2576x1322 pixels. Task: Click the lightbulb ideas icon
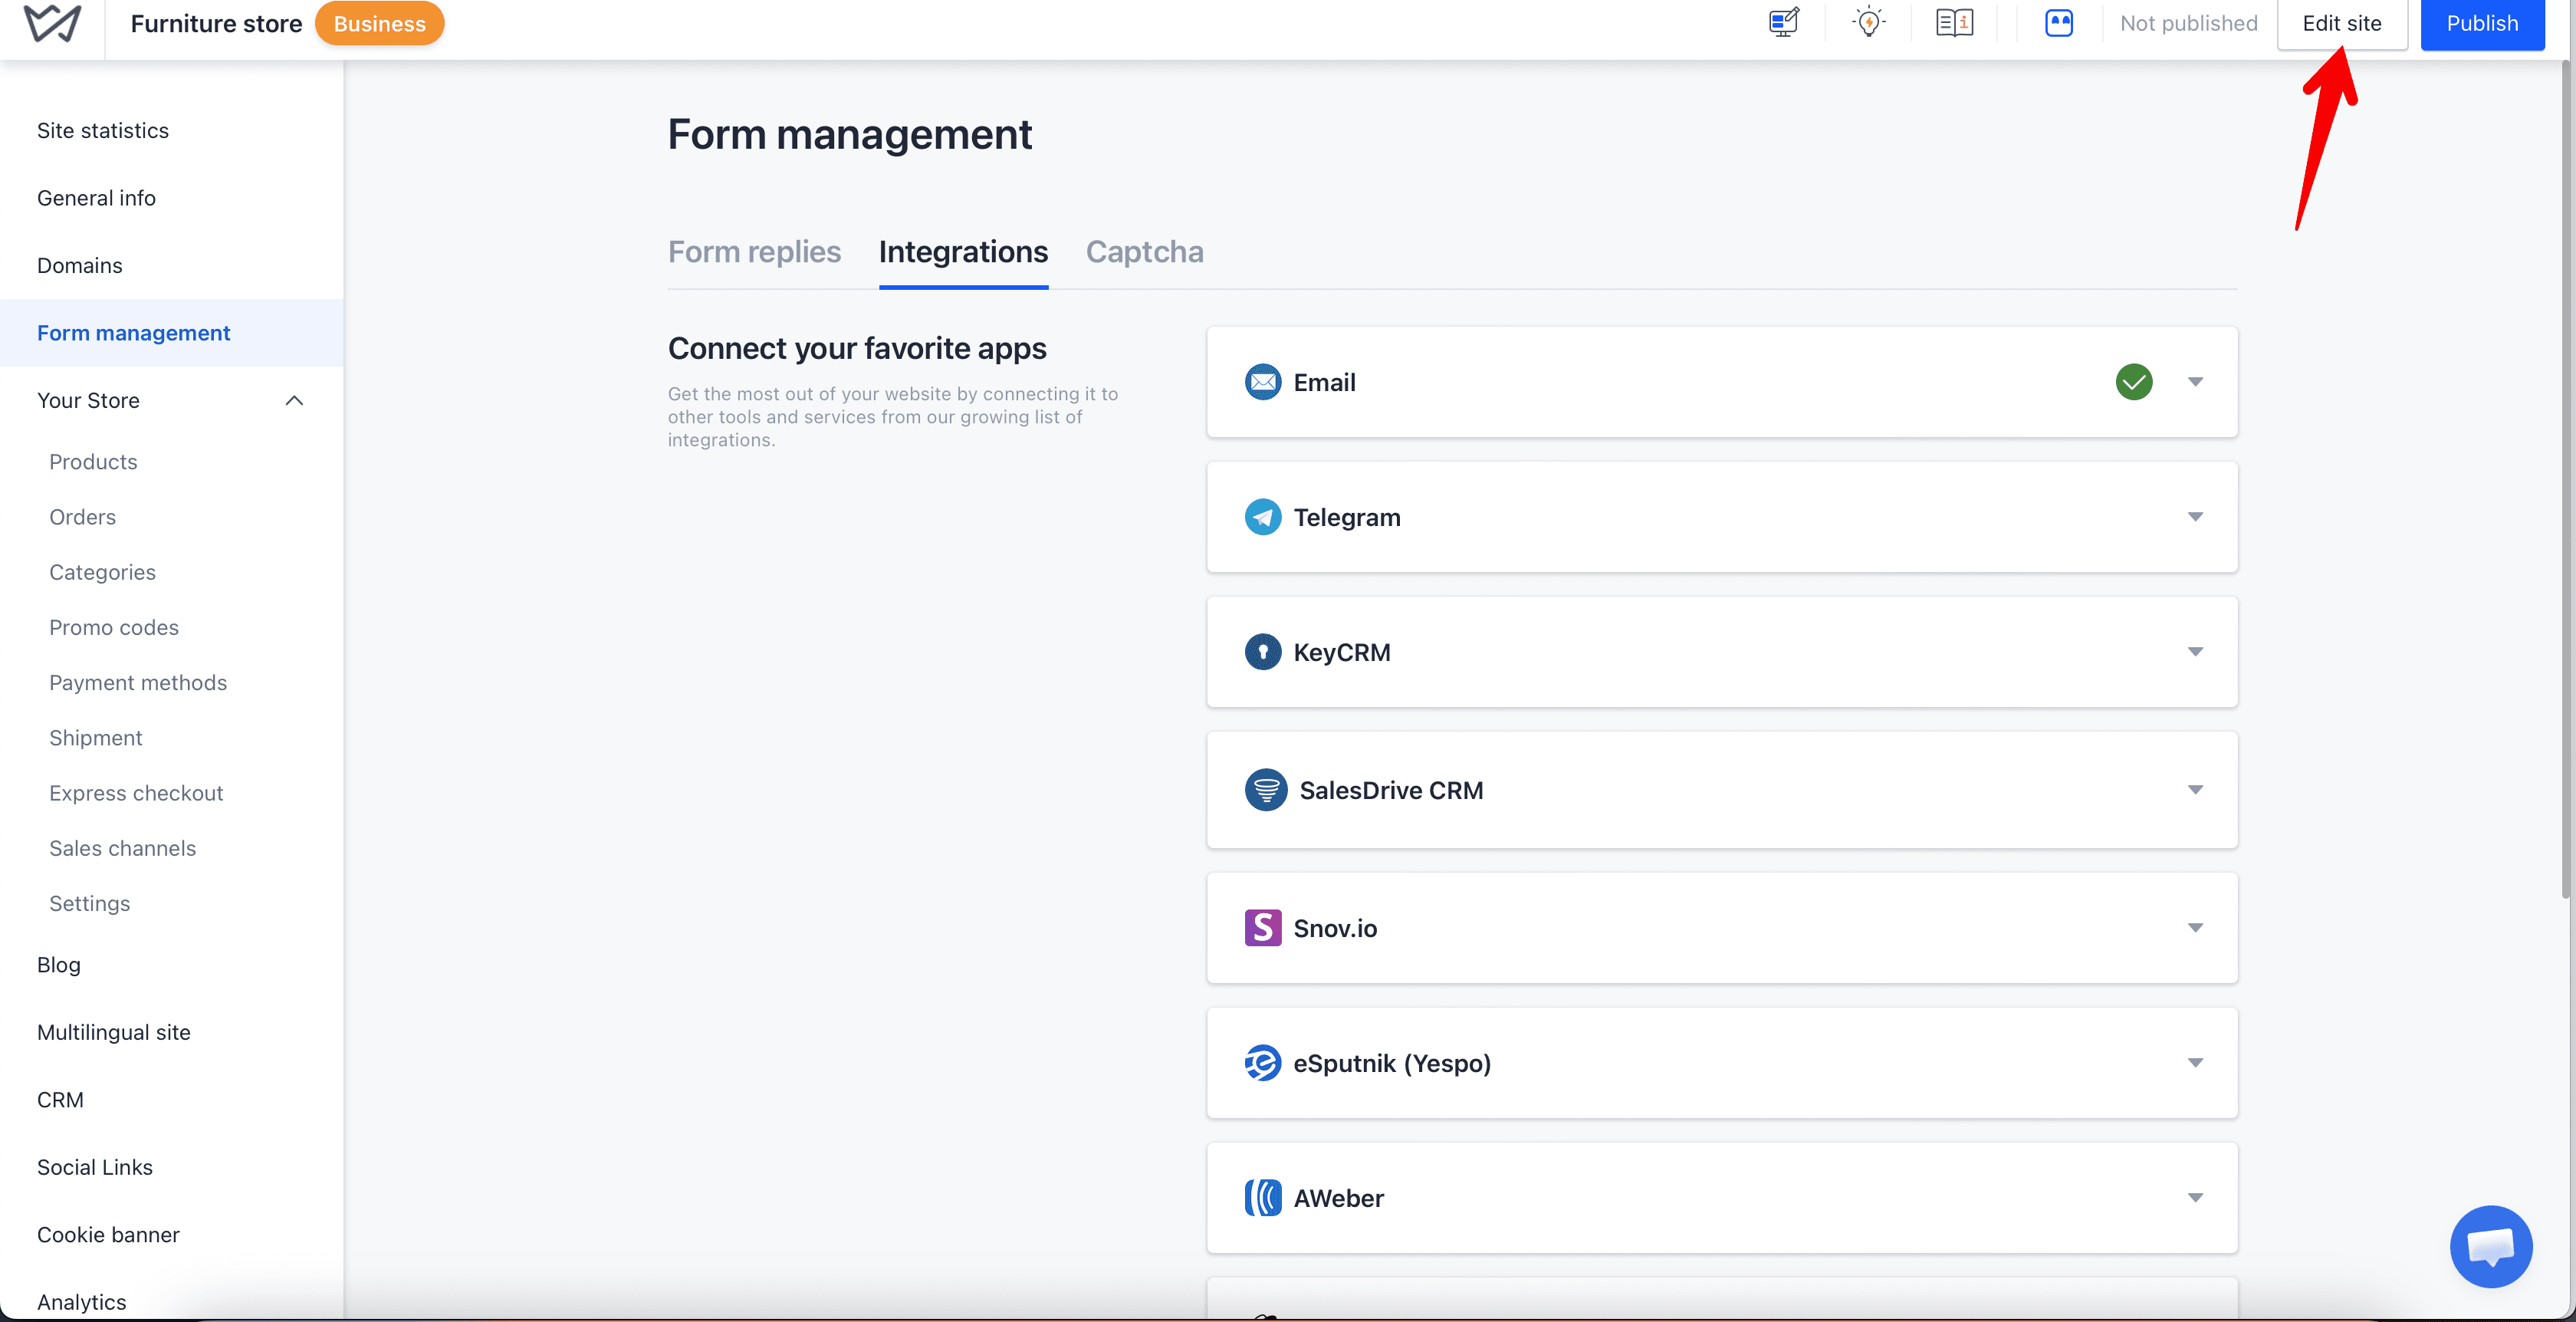click(x=1868, y=22)
